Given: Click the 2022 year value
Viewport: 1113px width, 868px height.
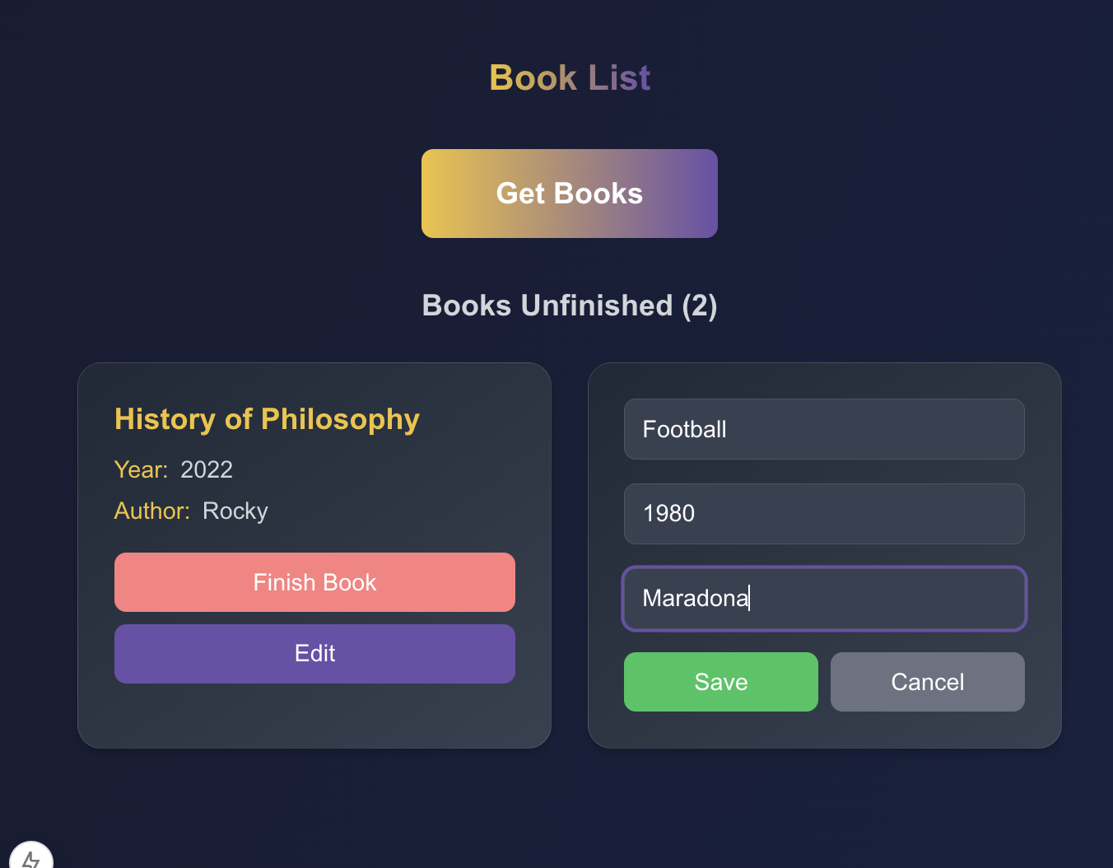Looking at the screenshot, I should tap(207, 469).
